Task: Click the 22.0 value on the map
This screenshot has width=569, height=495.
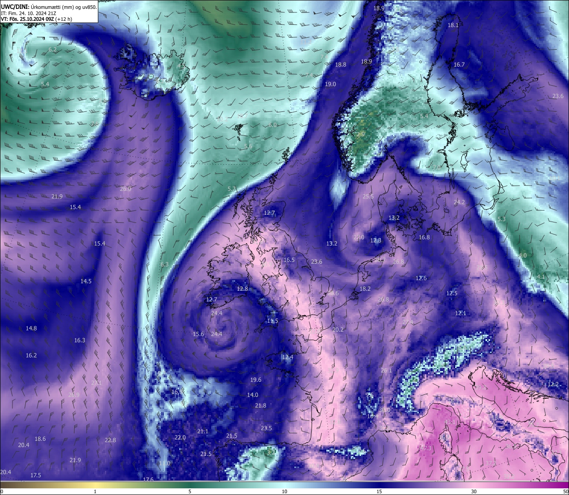Action: click(x=180, y=437)
